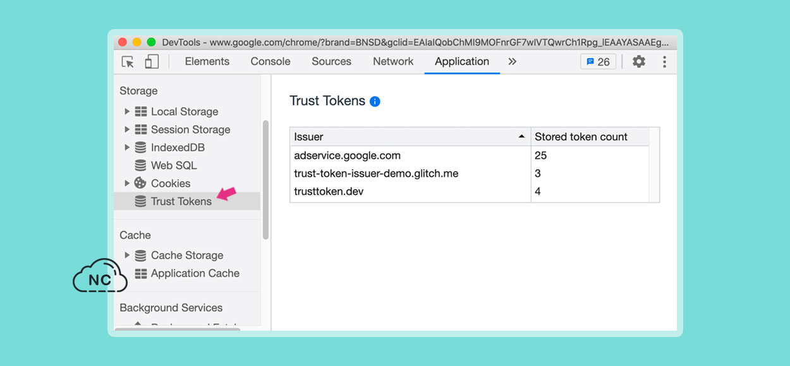Switch to the Network tab
Screen dimensions: 790x366
(393, 61)
